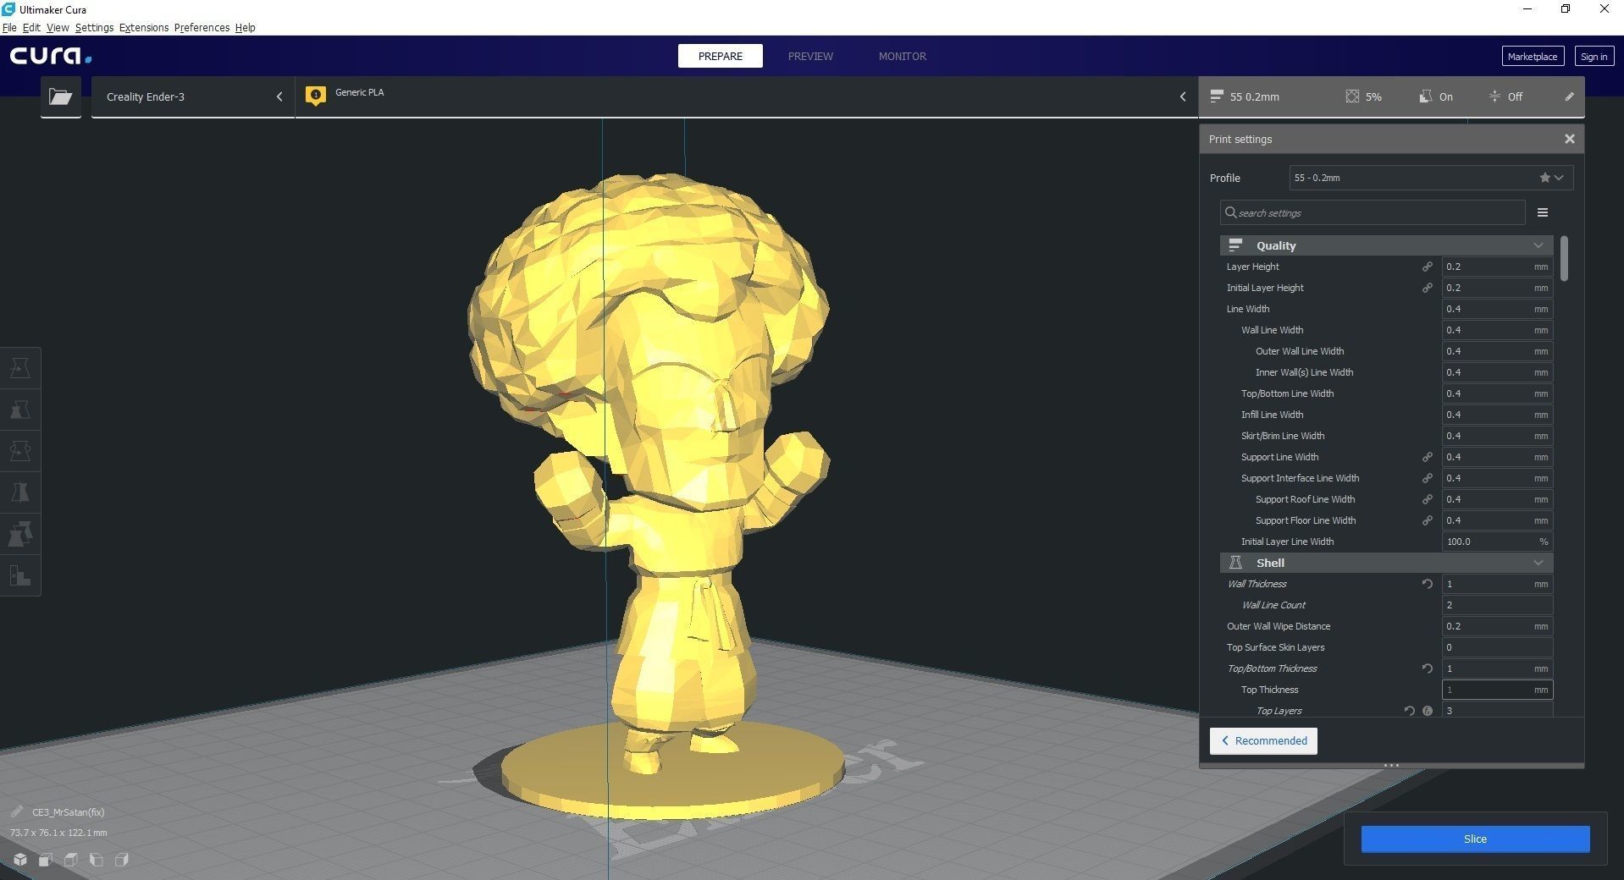Screen dimensions: 1624x880
Task: Select the Support Blocker tool
Action: pyautogui.click(x=19, y=575)
